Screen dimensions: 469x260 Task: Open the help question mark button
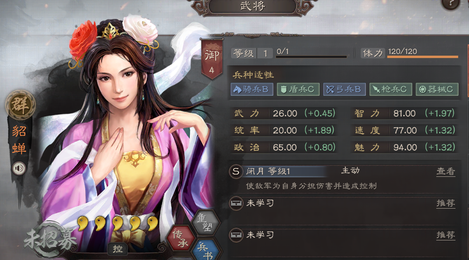coord(451,4)
